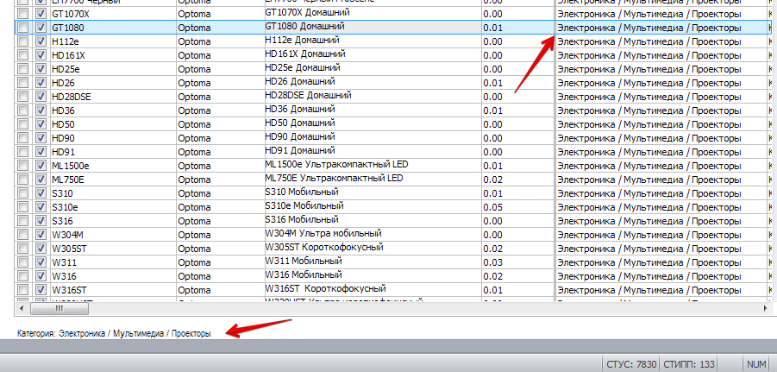Image resolution: width=777 pixels, height=372 pixels.
Task: Click the 'HD91 Домашний' cell
Action: pos(373,152)
